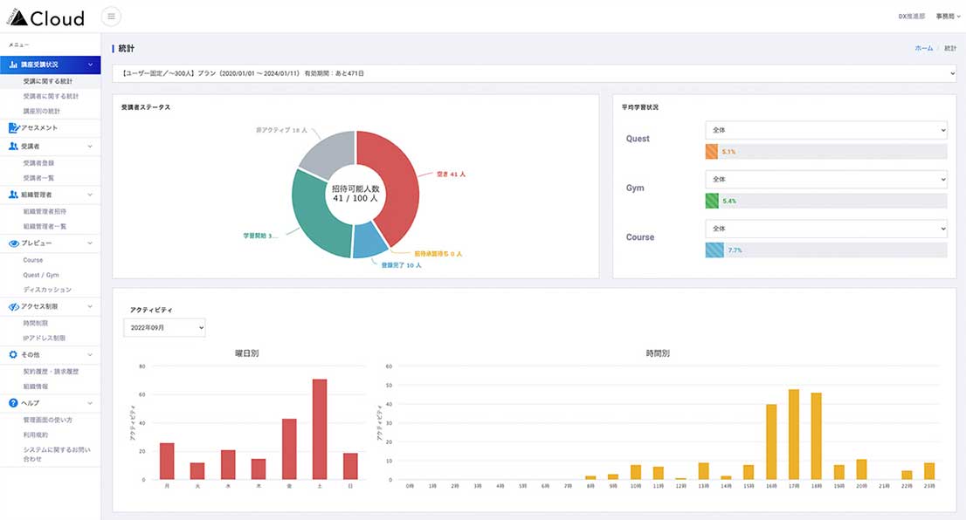Open アセスメント via its pencil icon
The image size is (966, 520).
[x=13, y=128]
